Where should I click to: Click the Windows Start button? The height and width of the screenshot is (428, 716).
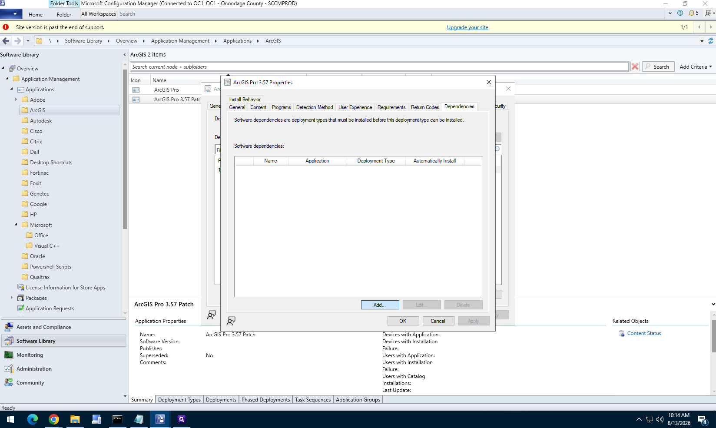pos(10,419)
